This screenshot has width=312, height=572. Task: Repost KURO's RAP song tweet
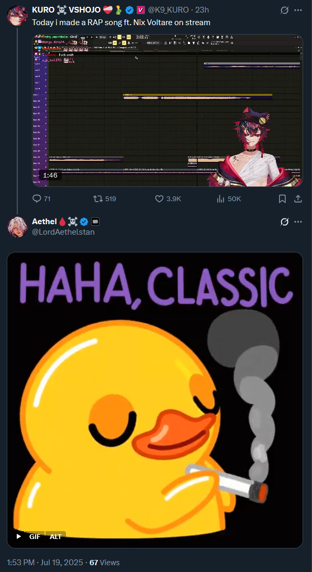point(98,199)
